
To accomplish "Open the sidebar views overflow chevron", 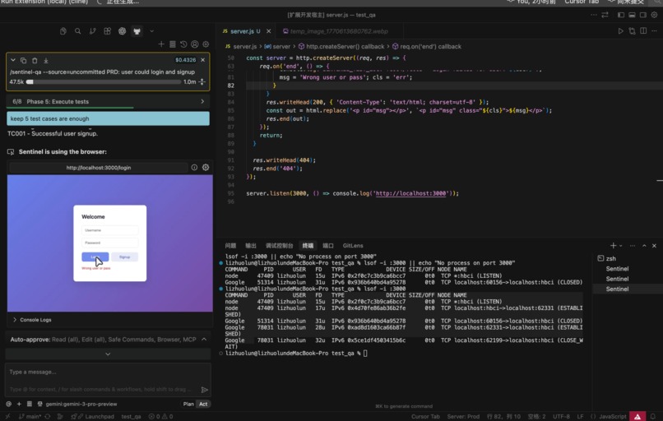I will click(152, 31).
